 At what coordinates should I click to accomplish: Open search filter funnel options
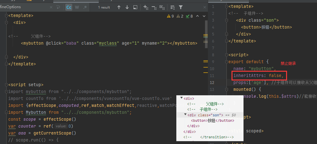pyautogui.click(x=181, y=7)
